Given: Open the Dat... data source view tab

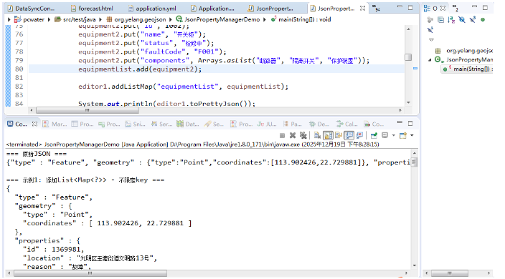Looking at the screenshot, I should [x=188, y=124].
